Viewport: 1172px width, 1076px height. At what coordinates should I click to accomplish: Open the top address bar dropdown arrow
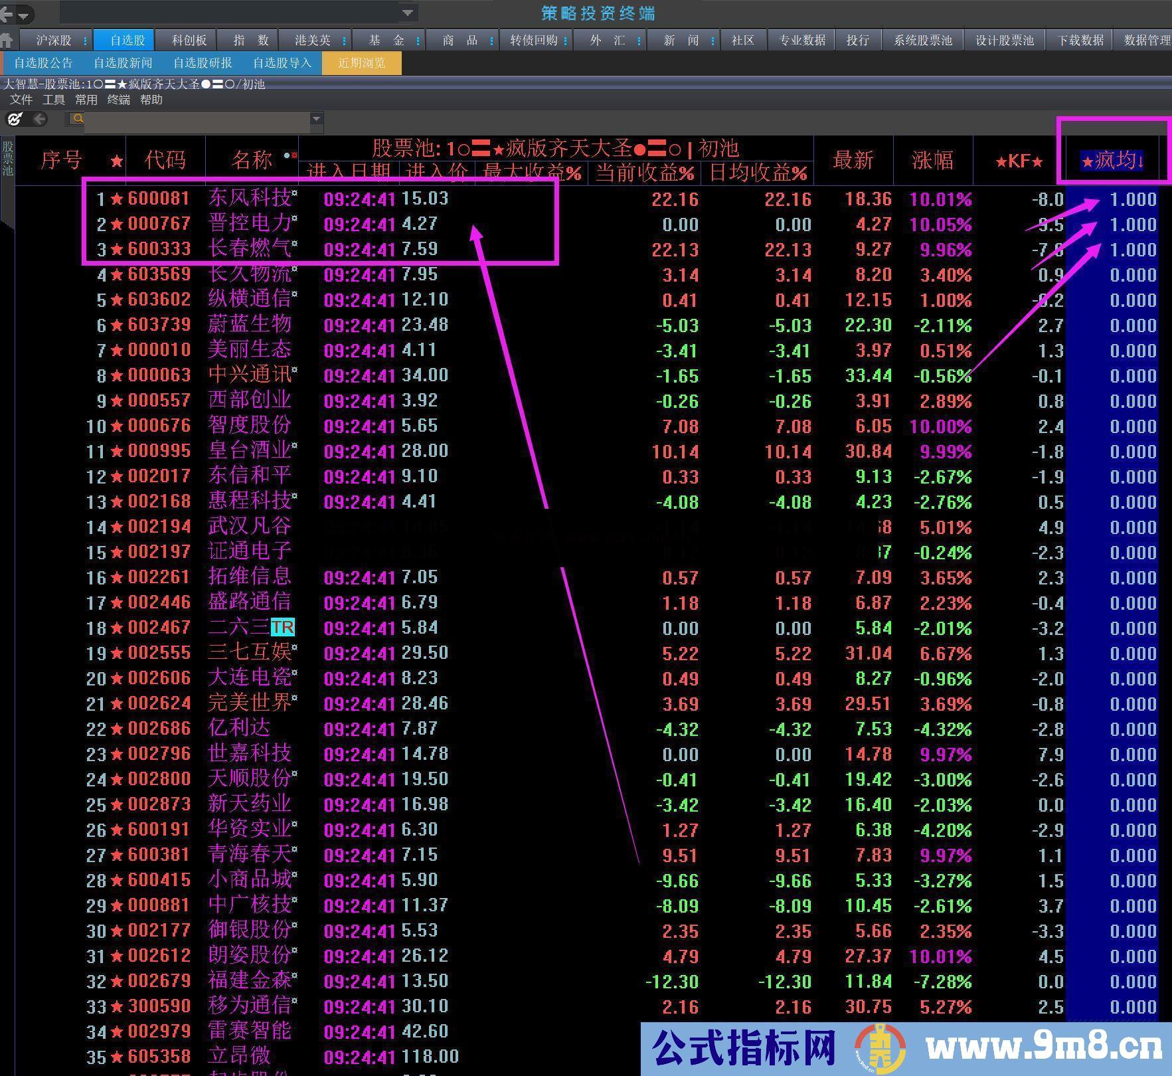(x=408, y=13)
